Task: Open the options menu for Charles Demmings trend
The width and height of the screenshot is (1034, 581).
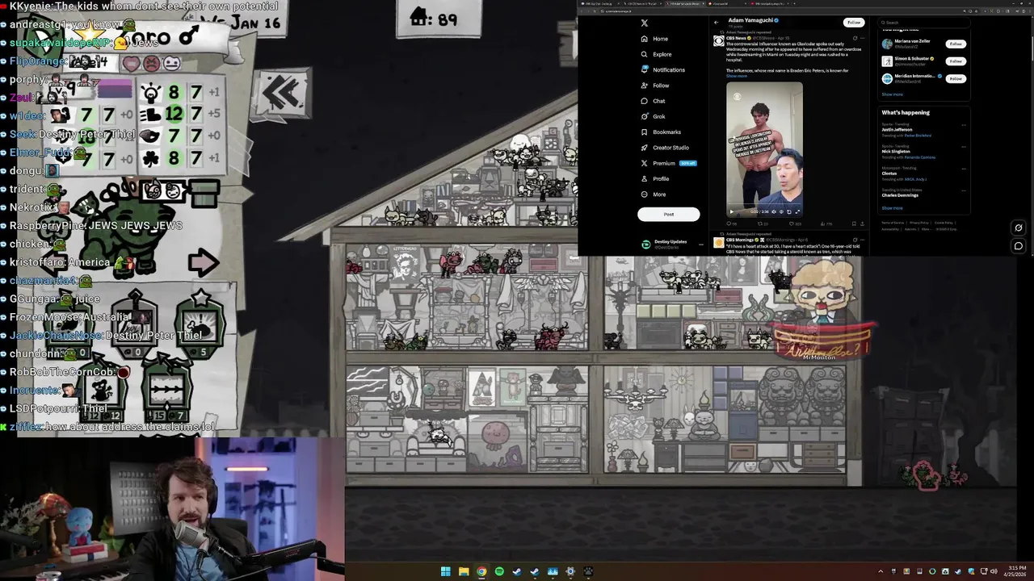Action: coord(963,190)
